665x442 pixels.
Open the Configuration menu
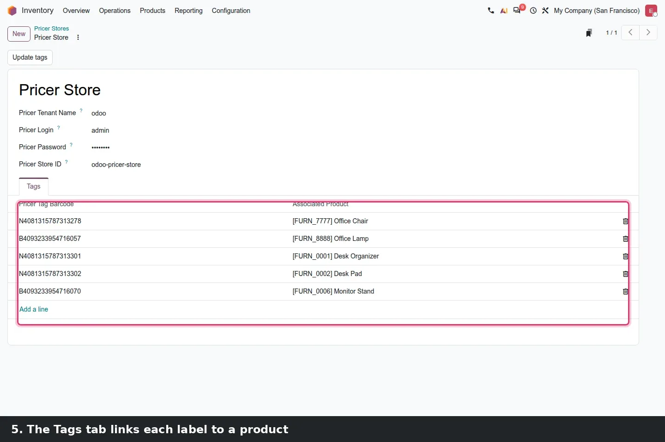pos(231,11)
